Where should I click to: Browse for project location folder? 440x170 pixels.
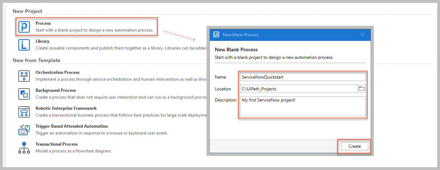pyautogui.click(x=362, y=89)
